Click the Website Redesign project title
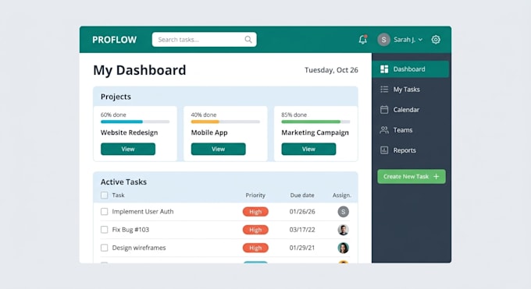 129,132
